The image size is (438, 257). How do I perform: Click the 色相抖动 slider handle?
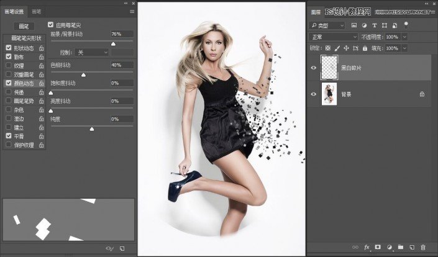84,74
